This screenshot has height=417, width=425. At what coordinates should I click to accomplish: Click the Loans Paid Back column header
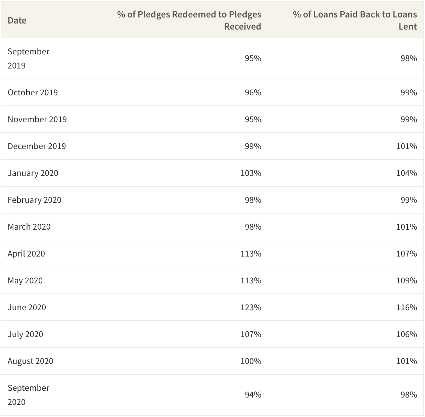tap(355, 20)
